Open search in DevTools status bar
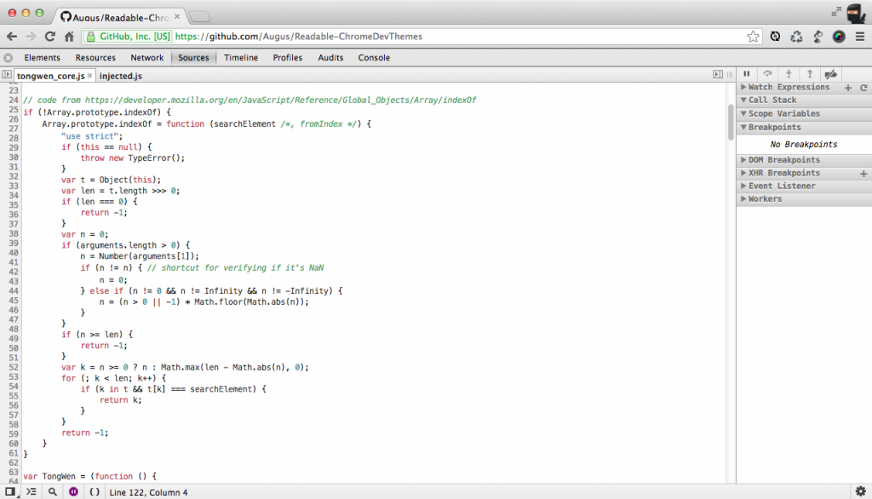The image size is (872, 499). (53, 491)
